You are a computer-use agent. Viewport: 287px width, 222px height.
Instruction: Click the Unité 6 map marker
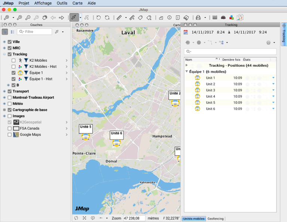(x=117, y=143)
